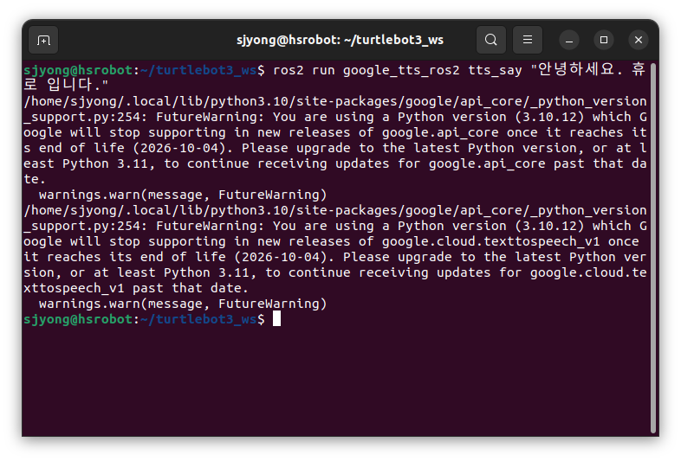Click the sjyong@hsrobot text in the bottom prompt
681x461 pixels.
(x=78, y=319)
